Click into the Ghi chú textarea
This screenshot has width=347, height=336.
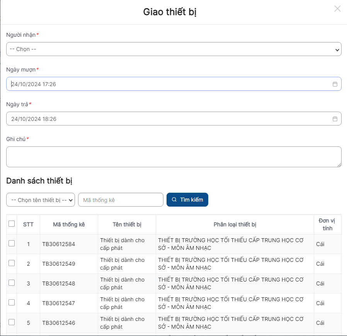tap(173, 157)
